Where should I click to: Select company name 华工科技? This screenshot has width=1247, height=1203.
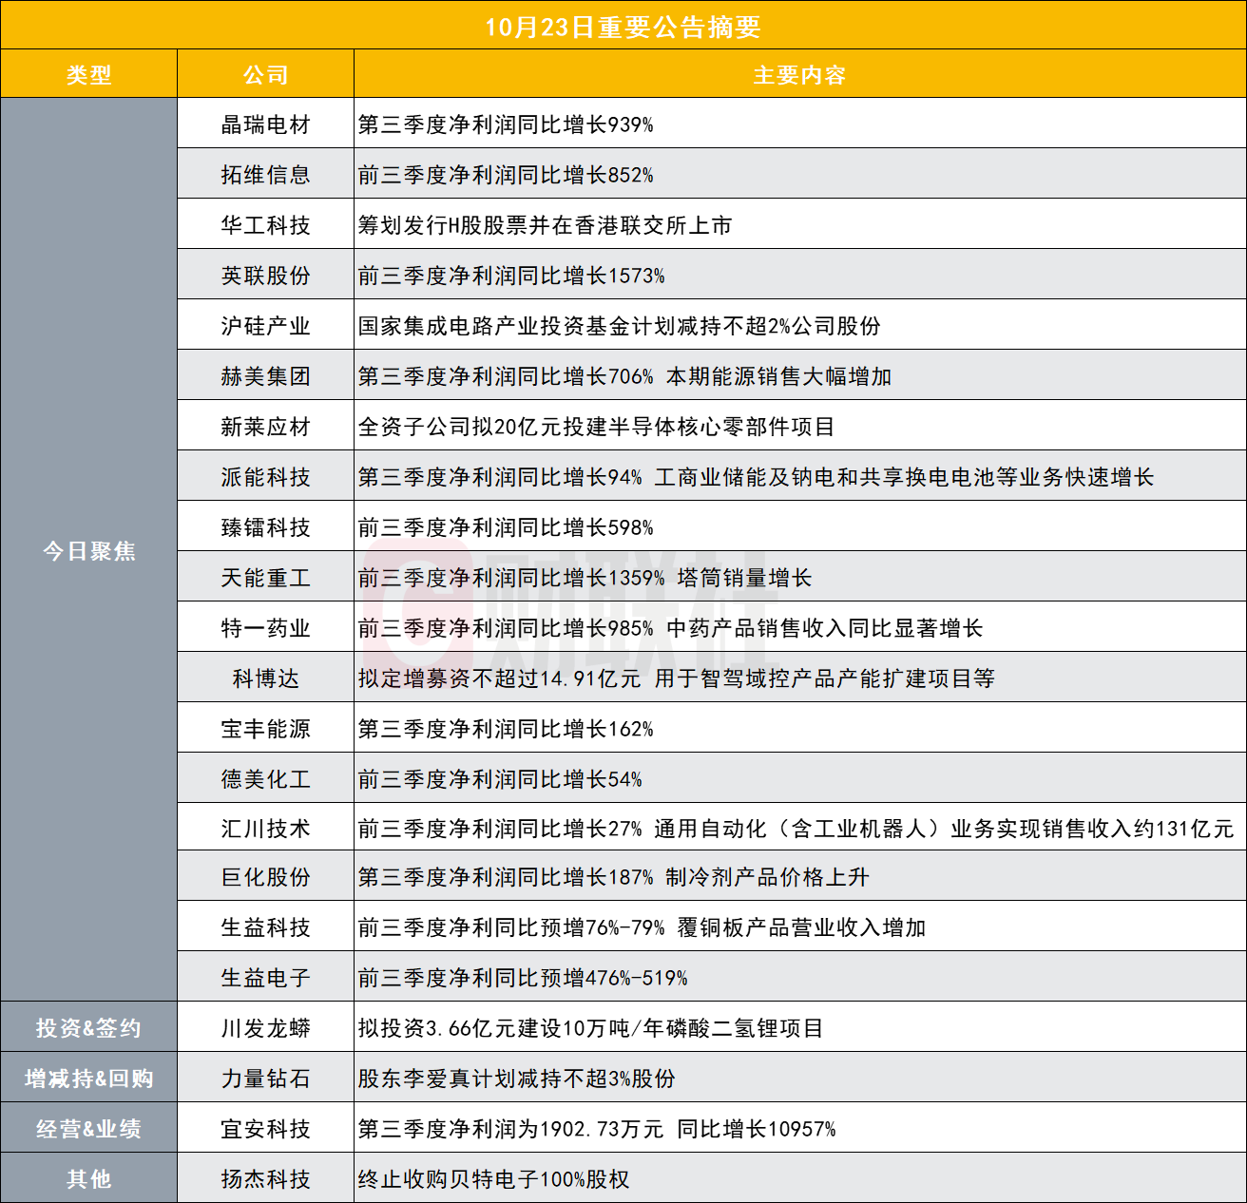click(266, 225)
